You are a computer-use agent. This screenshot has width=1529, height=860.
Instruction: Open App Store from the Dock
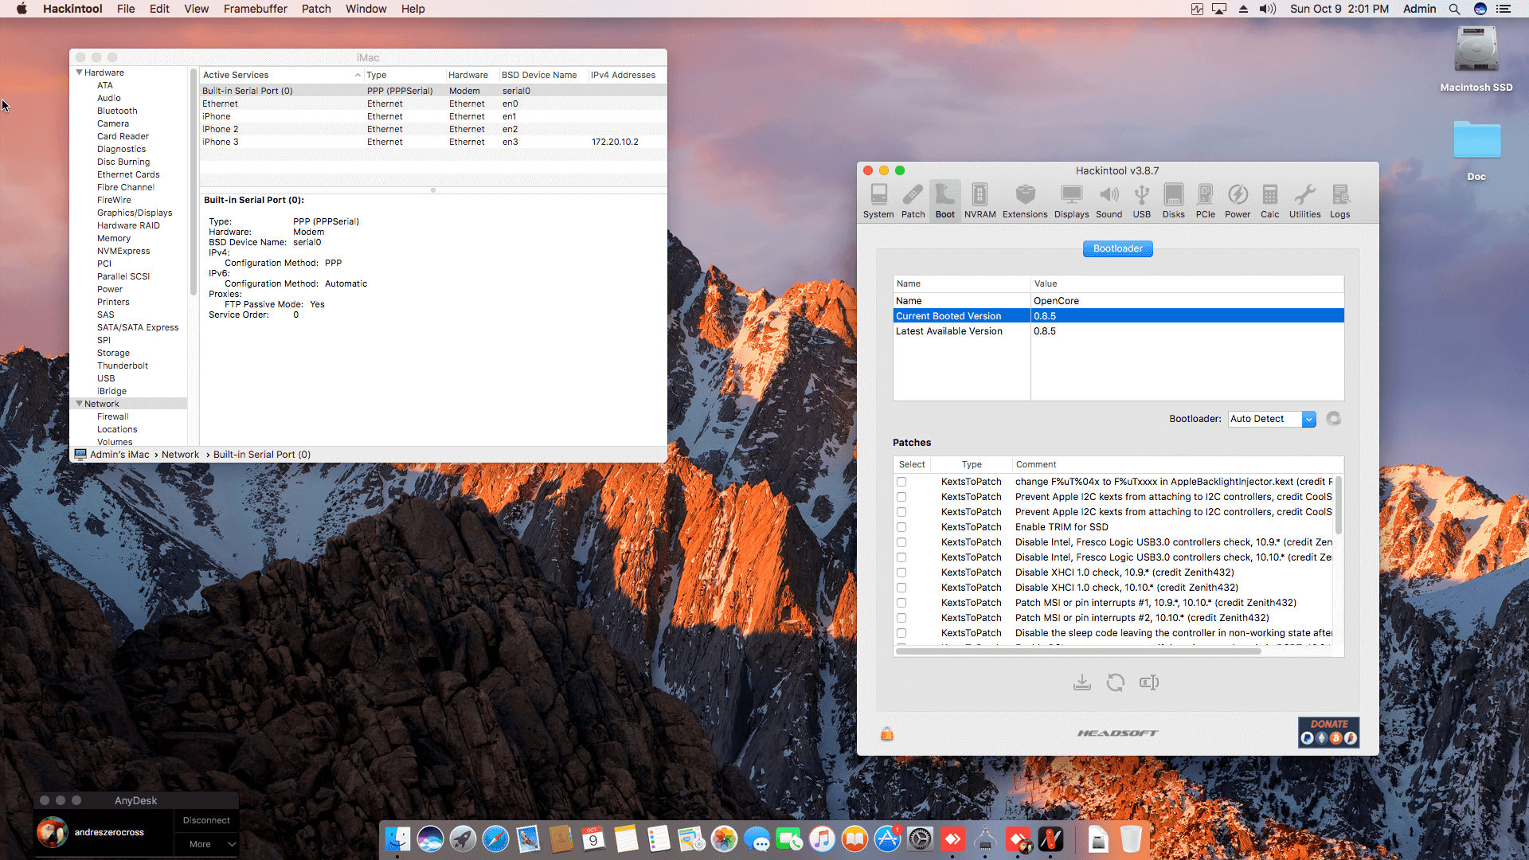887,839
